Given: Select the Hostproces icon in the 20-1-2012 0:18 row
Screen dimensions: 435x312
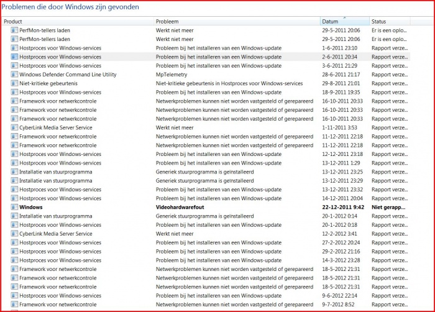Looking at the screenshot, I should (x=14, y=225).
